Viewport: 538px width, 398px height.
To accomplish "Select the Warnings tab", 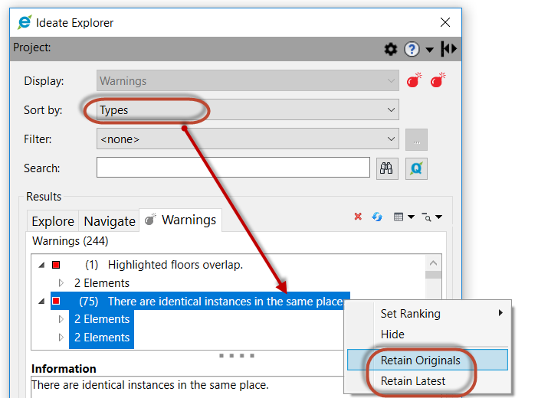I will click(x=180, y=220).
